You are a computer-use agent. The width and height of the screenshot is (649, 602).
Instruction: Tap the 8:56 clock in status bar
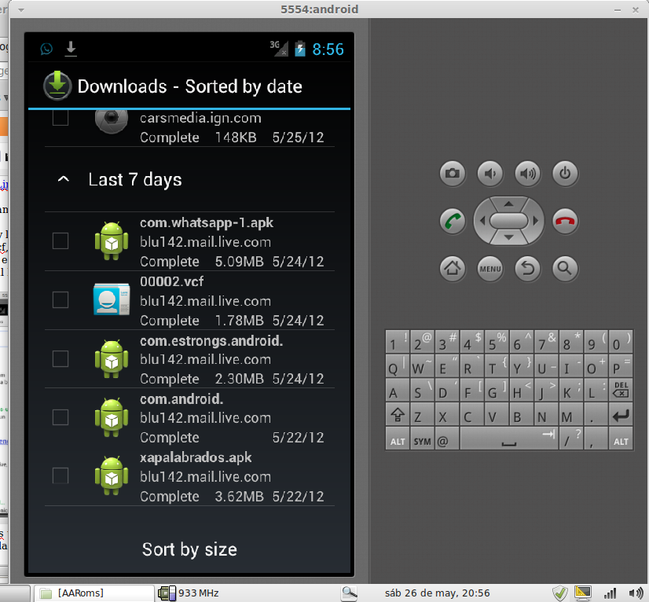pos(328,50)
